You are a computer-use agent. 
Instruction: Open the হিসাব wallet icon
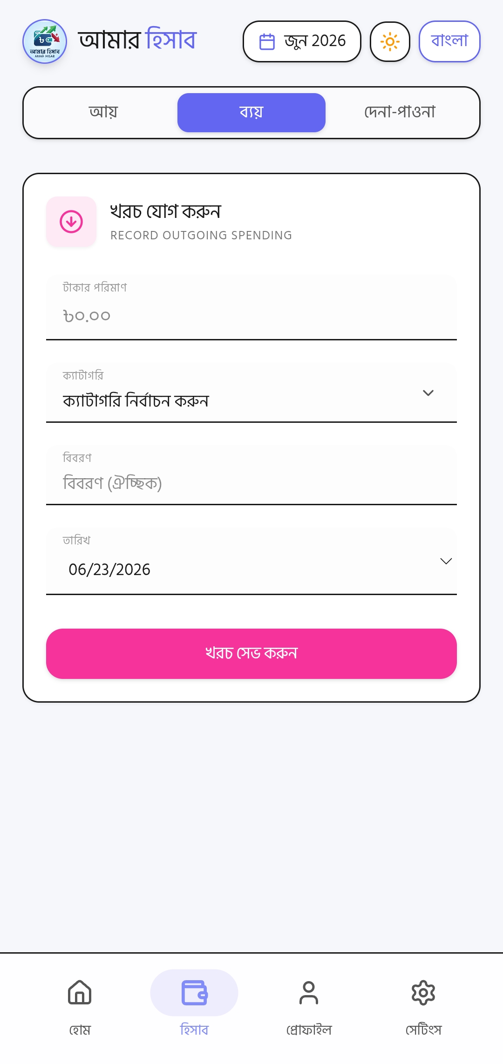coord(194,992)
